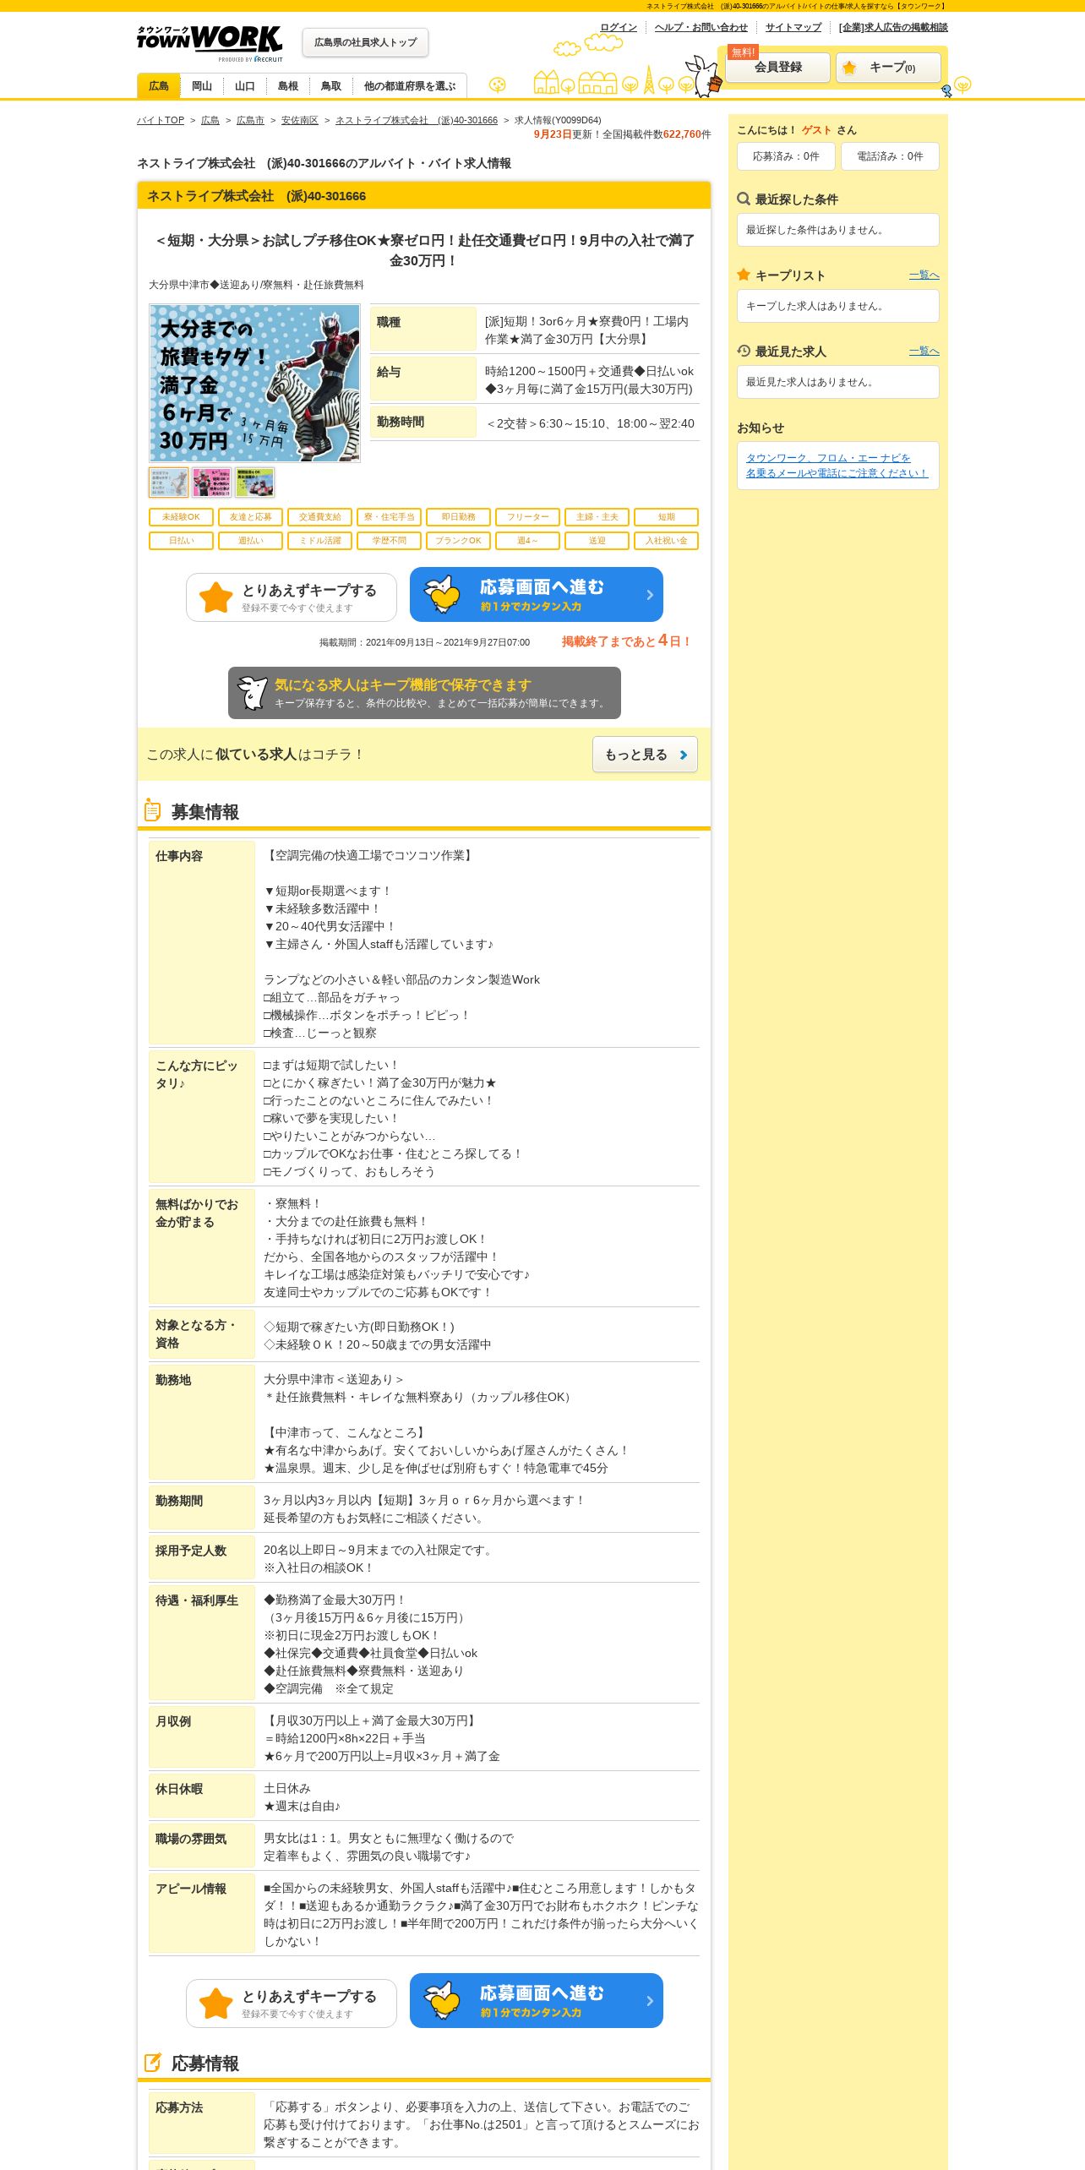Screen dimensions: 1085x2170
Task: Open [企業]求人広告の掲載相談 link
Action: tap(893, 27)
